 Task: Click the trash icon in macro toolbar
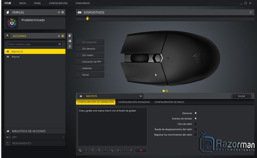[131, 150]
